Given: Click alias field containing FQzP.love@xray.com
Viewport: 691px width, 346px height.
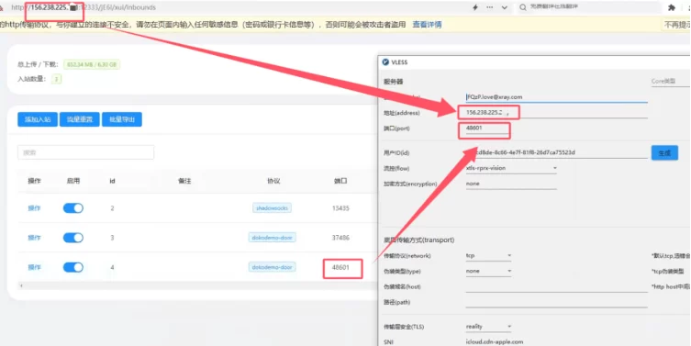Looking at the screenshot, I should click(557, 97).
